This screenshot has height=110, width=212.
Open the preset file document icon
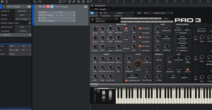point(101,13)
